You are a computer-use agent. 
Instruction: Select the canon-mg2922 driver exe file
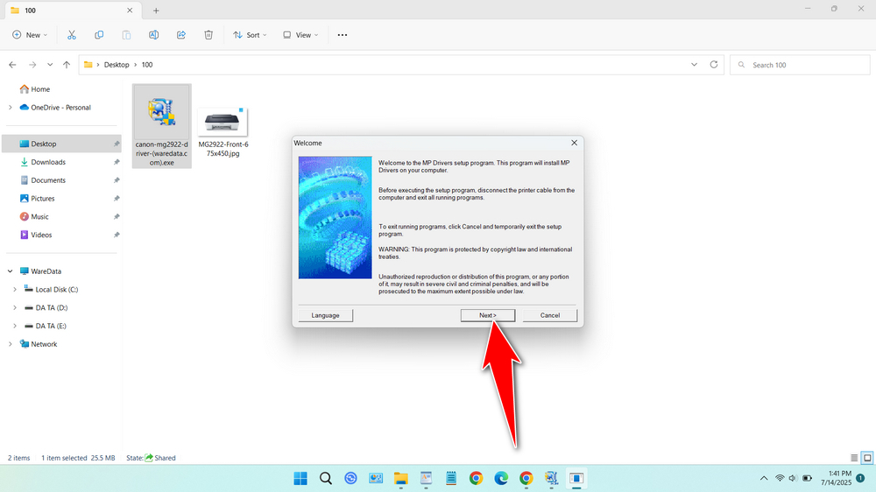pos(162,126)
